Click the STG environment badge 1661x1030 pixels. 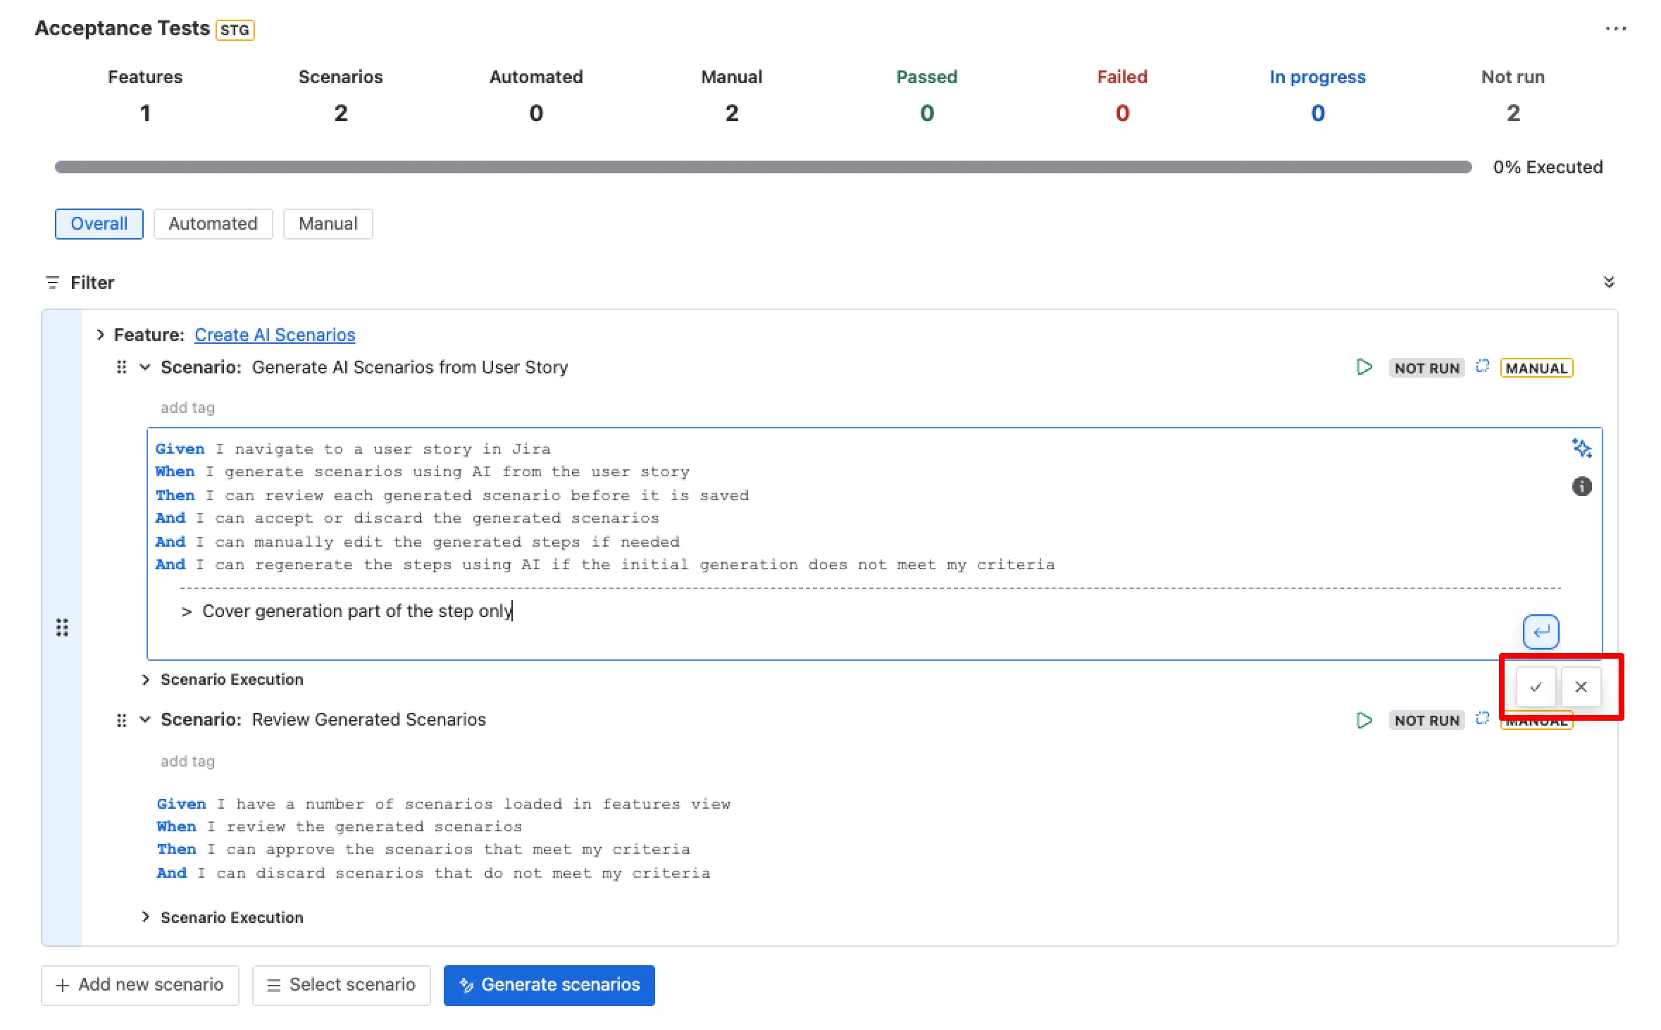point(235,30)
